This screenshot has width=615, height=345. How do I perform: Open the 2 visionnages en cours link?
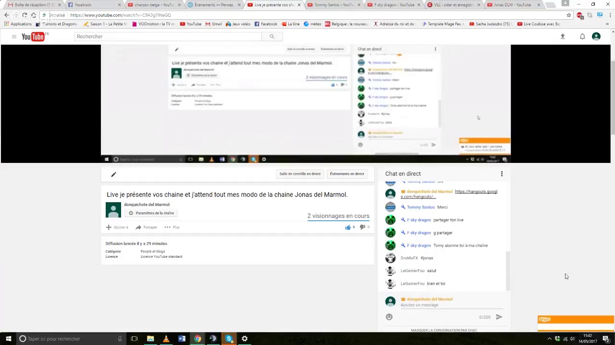pyautogui.click(x=338, y=216)
